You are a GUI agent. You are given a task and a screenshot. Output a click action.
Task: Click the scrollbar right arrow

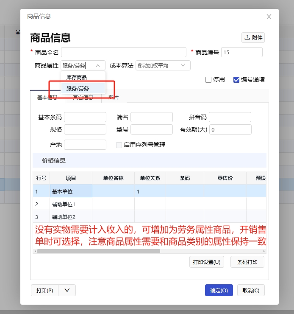click(264, 251)
